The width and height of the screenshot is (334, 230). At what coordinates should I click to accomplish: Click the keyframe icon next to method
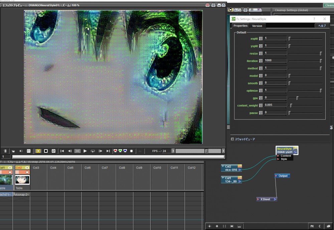[261, 68]
